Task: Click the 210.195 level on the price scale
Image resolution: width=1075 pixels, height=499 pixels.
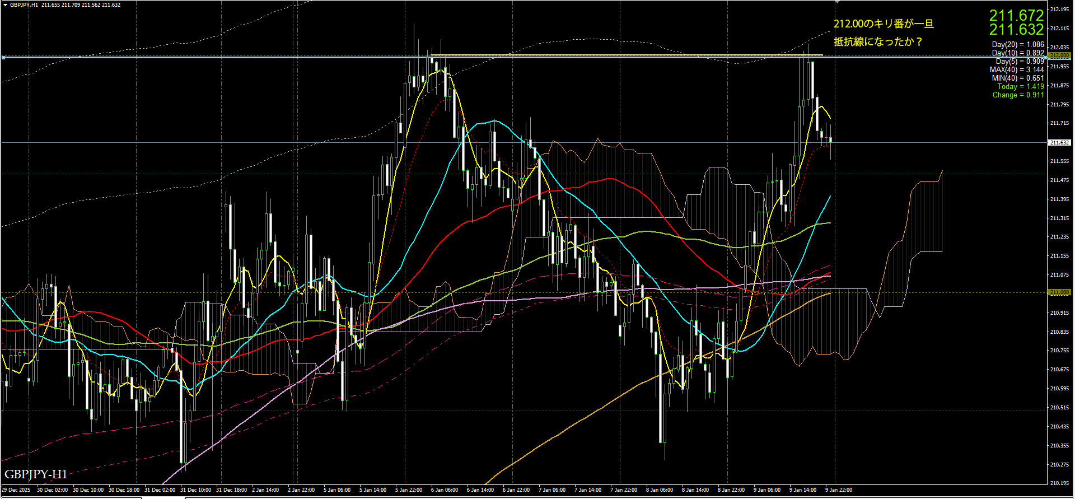Action: click(x=1059, y=483)
